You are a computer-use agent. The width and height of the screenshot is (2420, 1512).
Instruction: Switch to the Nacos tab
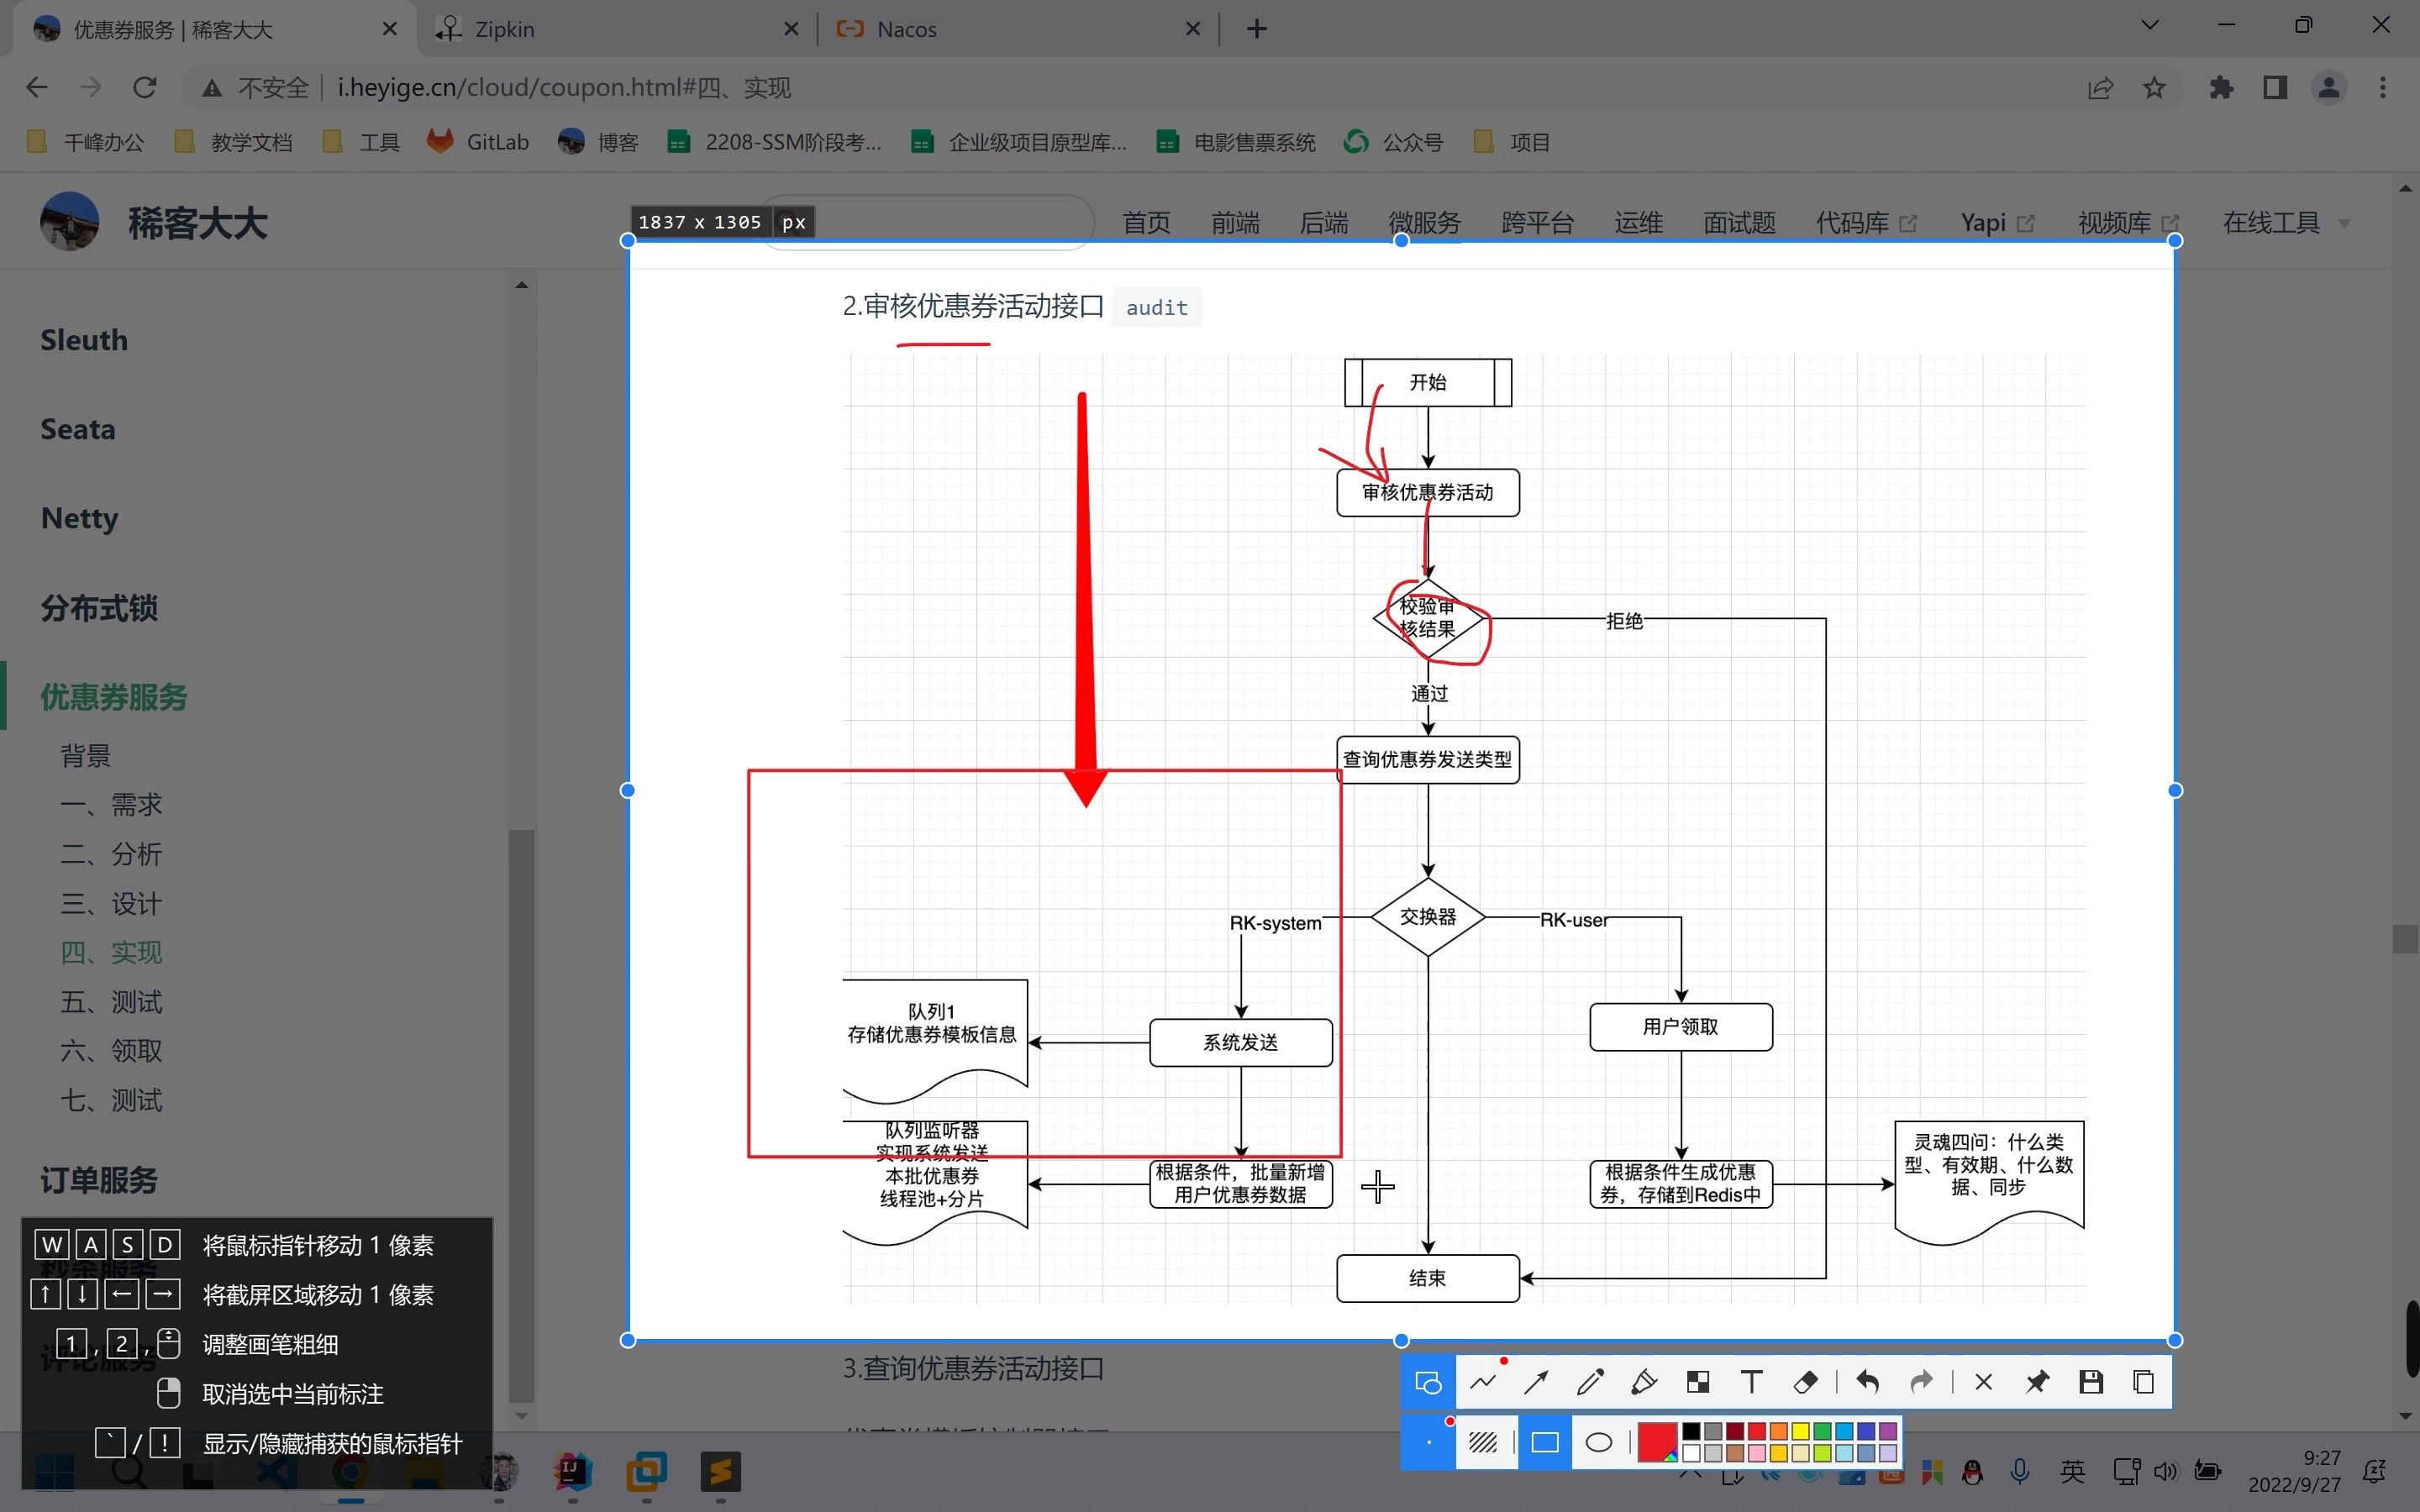tap(1018, 29)
